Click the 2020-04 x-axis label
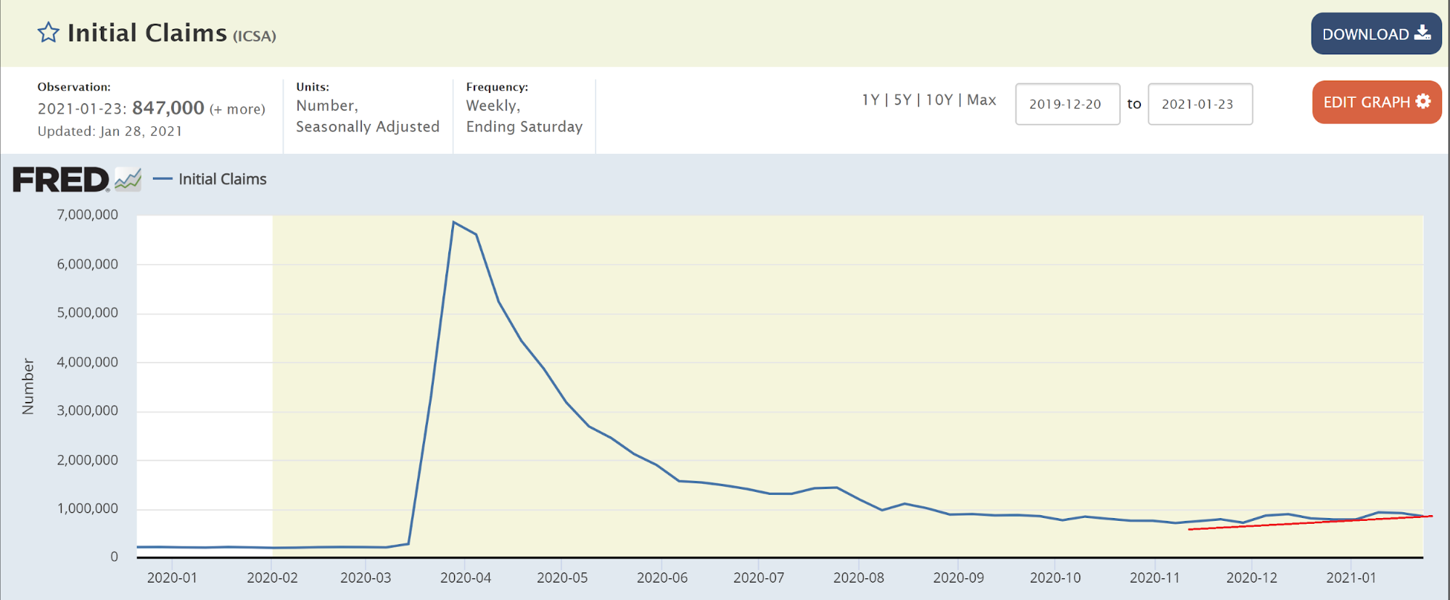The width and height of the screenshot is (1450, 600). click(x=466, y=578)
